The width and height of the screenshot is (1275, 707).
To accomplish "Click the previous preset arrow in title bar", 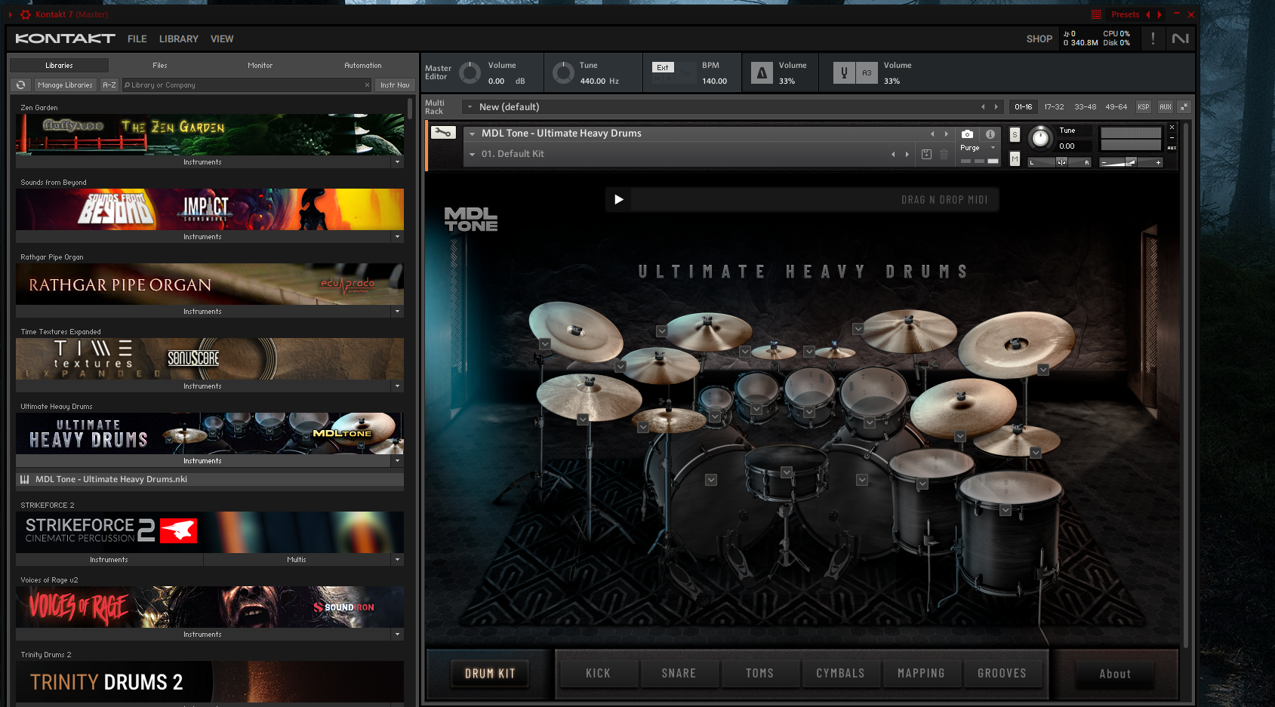I will (x=1147, y=14).
